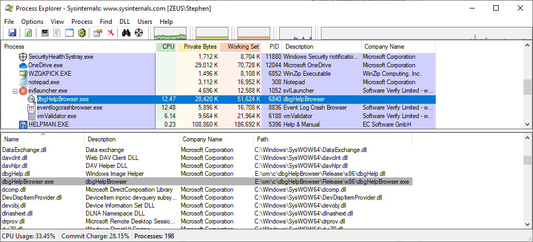The width and height of the screenshot is (533, 242).
Task: Sort upper pane by Company Name header
Action: tap(398, 47)
